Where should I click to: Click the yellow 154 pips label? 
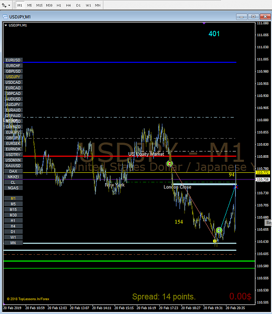click(179, 222)
